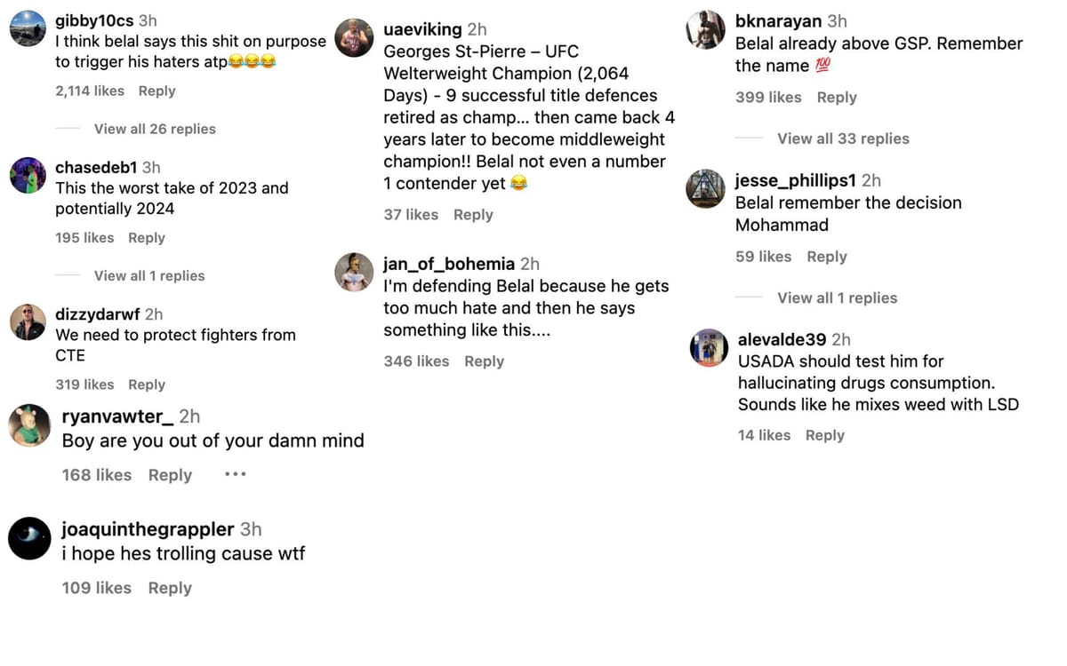
Task: View the 1 reply under jesse_phillips1
Action: [x=837, y=297]
